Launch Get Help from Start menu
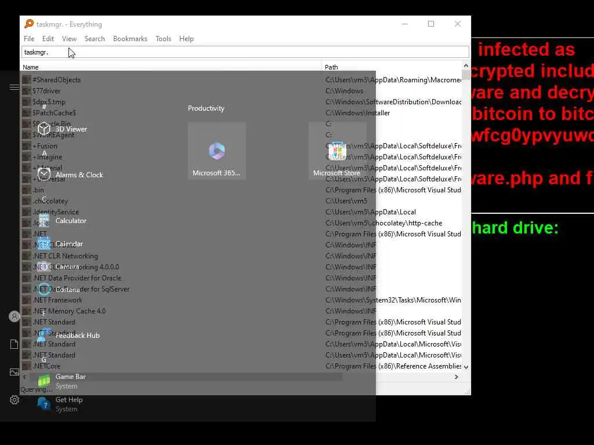594x445 pixels. [60, 404]
